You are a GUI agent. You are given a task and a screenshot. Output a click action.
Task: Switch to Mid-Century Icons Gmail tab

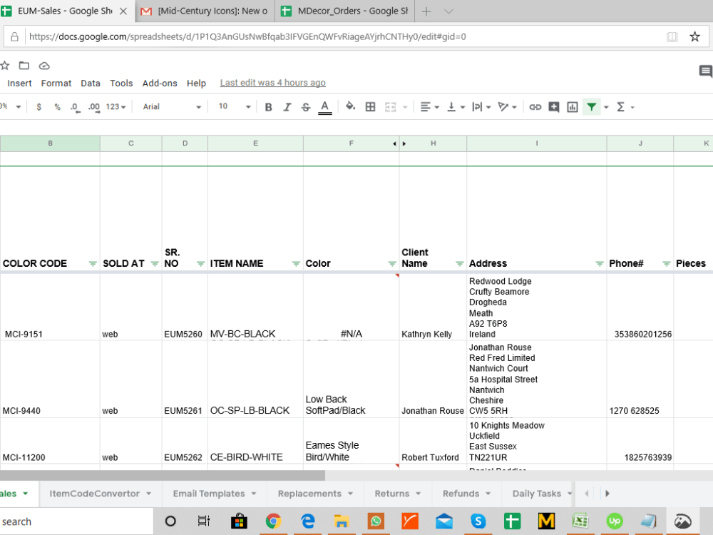click(x=205, y=11)
